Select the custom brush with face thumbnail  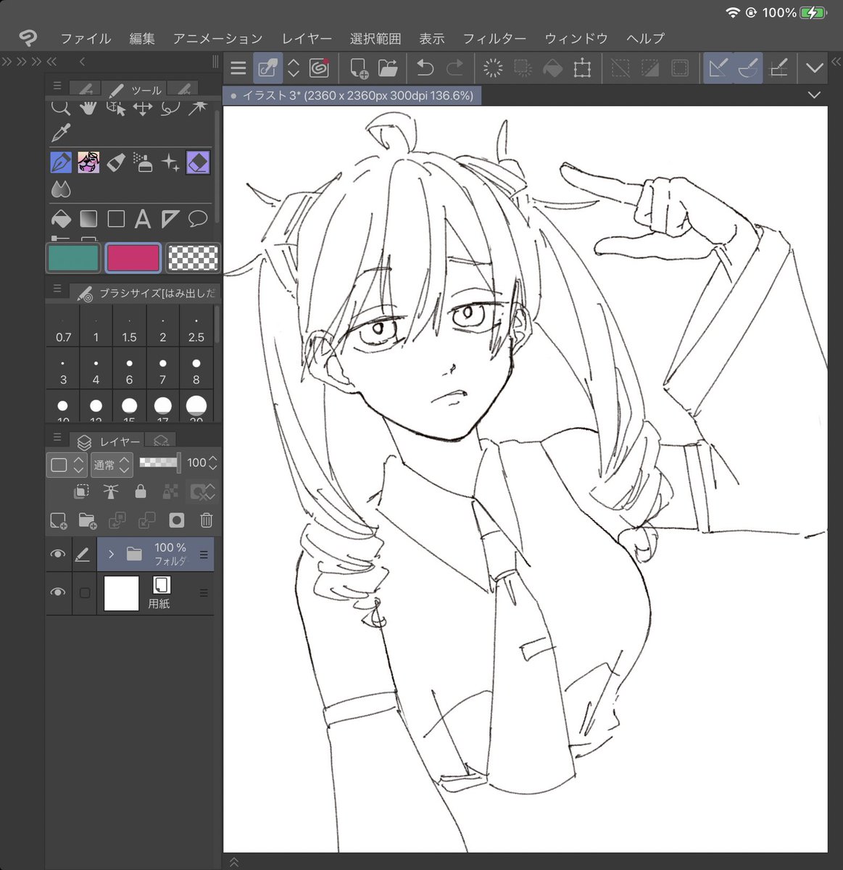88,162
